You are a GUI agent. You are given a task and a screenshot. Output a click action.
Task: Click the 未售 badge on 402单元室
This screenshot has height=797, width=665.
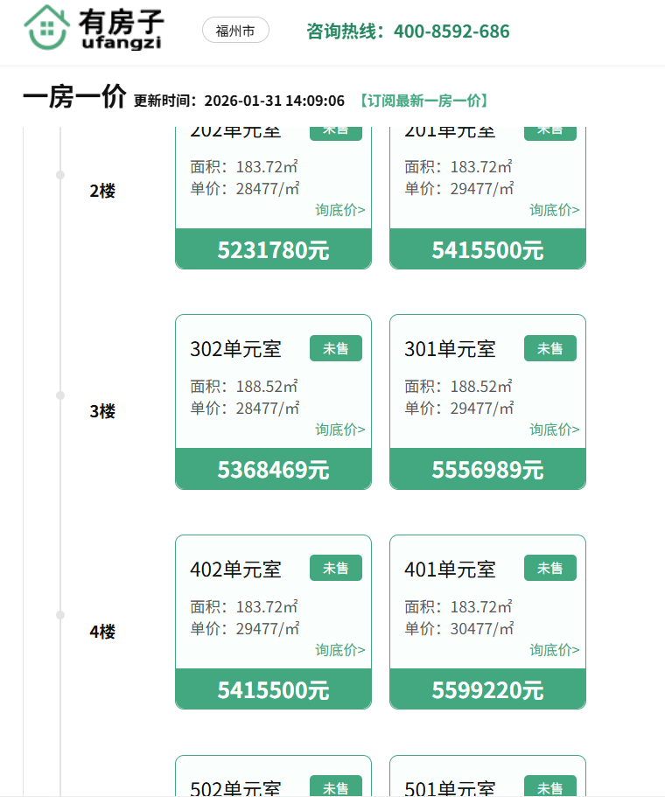coord(335,568)
